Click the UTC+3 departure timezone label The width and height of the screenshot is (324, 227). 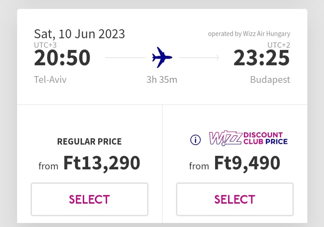[x=45, y=45]
